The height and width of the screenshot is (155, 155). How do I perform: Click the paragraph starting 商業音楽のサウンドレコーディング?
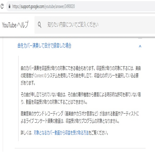tap(80, 117)
